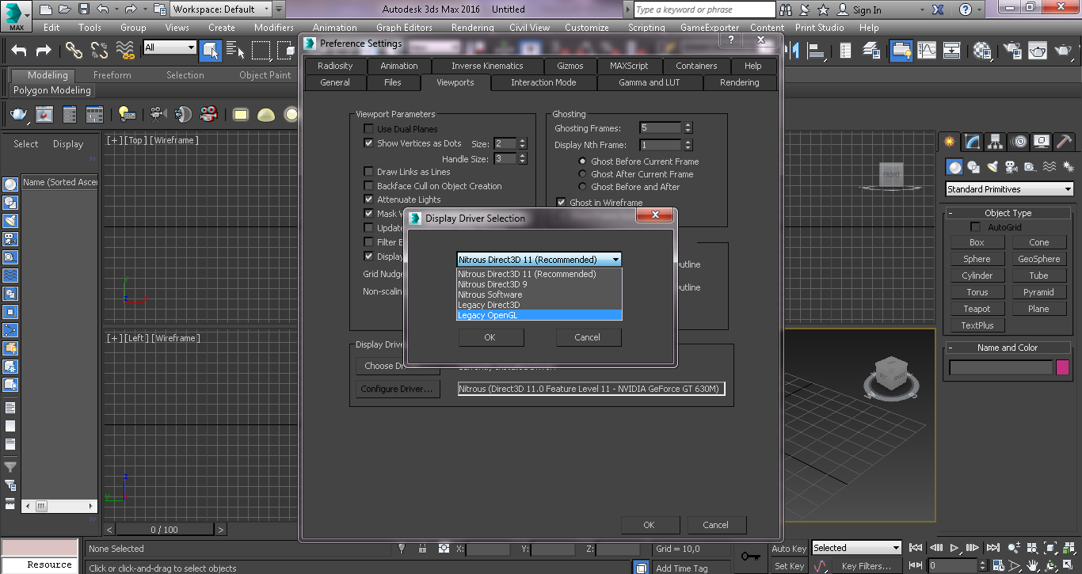Click Configure Driver button
Image resolution: width=1082 pixels, height=574 pixels.
pyautogui.click(x=398, y=389)
